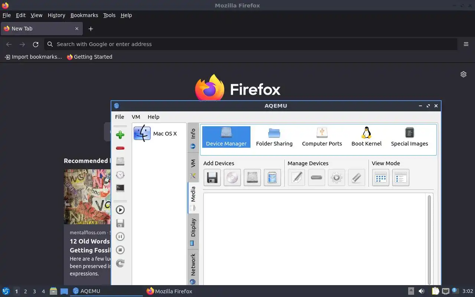Stop the virtual machine
The width and height of the screenshot is (475, 297).
click(x=120, y=250)
